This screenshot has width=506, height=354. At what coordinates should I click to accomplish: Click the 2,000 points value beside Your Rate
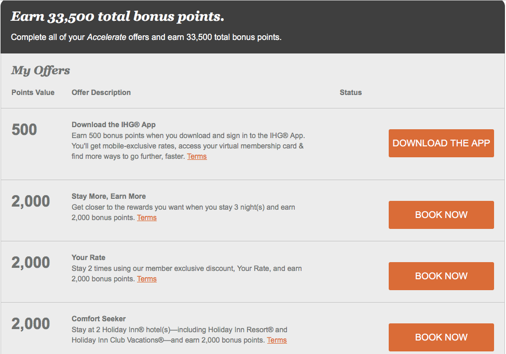click(x=31, y=263)
